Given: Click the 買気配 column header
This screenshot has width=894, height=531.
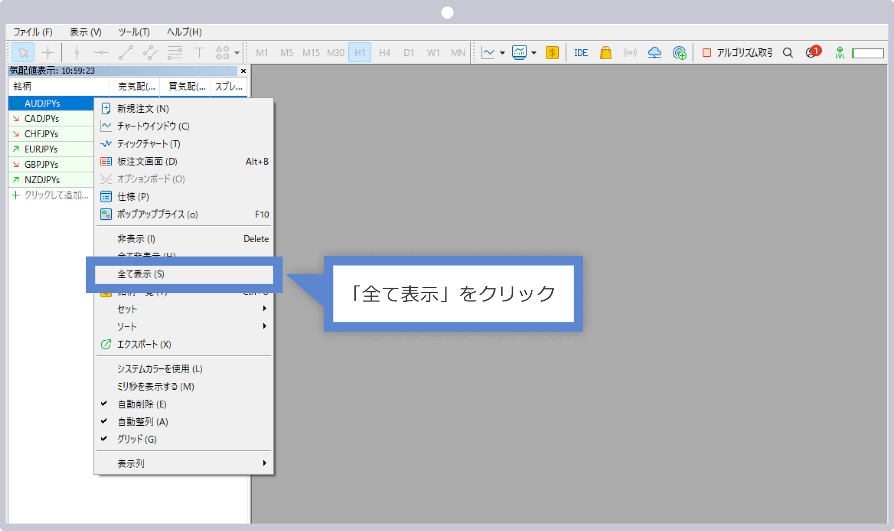Looking at the screenshot, I should click(185, 87).
